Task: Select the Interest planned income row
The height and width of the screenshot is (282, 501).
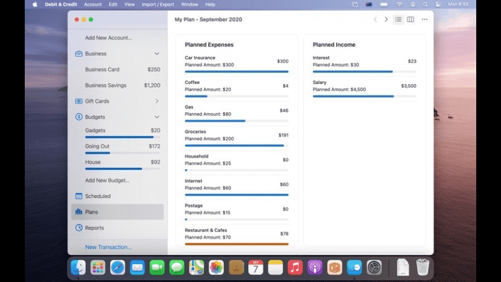Action: 365,64
